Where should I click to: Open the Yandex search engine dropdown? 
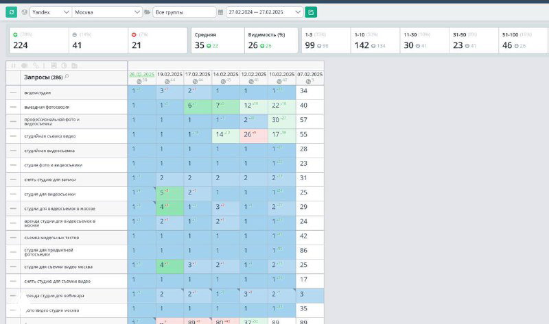click(x=51, y=12)
